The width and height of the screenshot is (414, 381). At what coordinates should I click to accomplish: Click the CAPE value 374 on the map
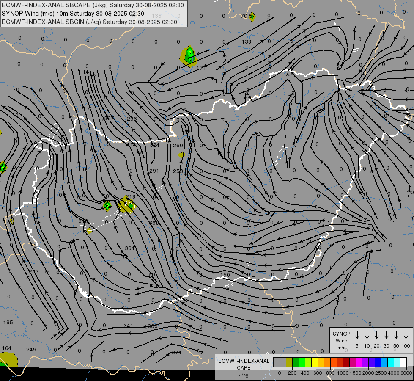pos(177,352)
